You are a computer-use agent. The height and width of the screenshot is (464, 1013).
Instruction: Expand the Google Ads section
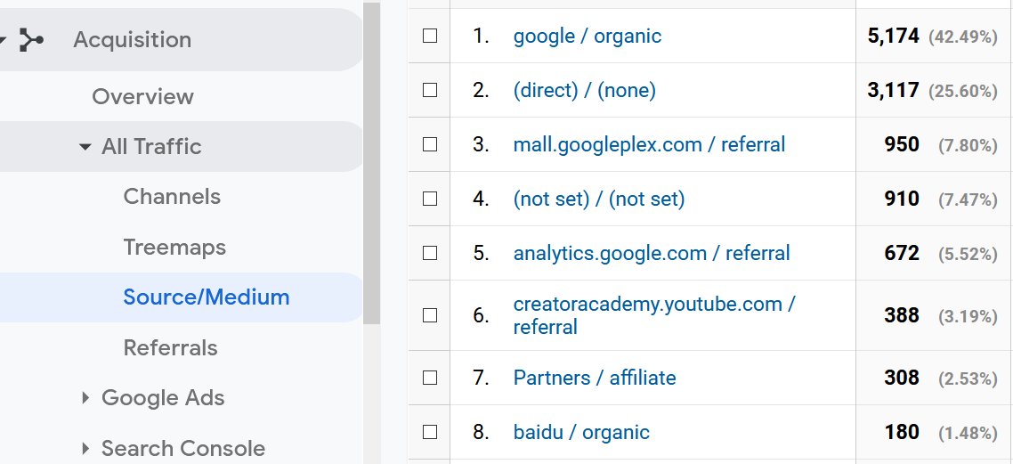coord(85,397)
